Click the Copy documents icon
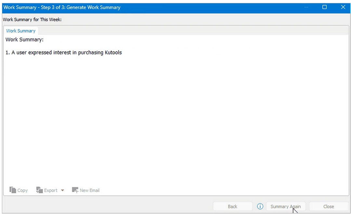Viewport: 351px width, 214px height. (12, 190)
